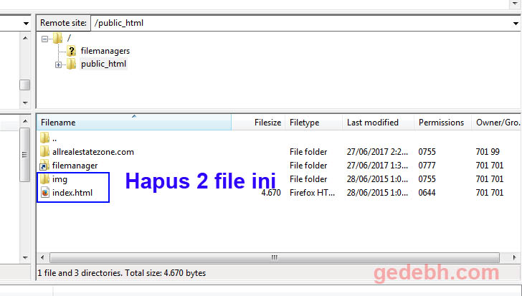The height and width of the screenshot is (296, 522).
Task: Collapse the root / tree node
Action: [44, 39]
